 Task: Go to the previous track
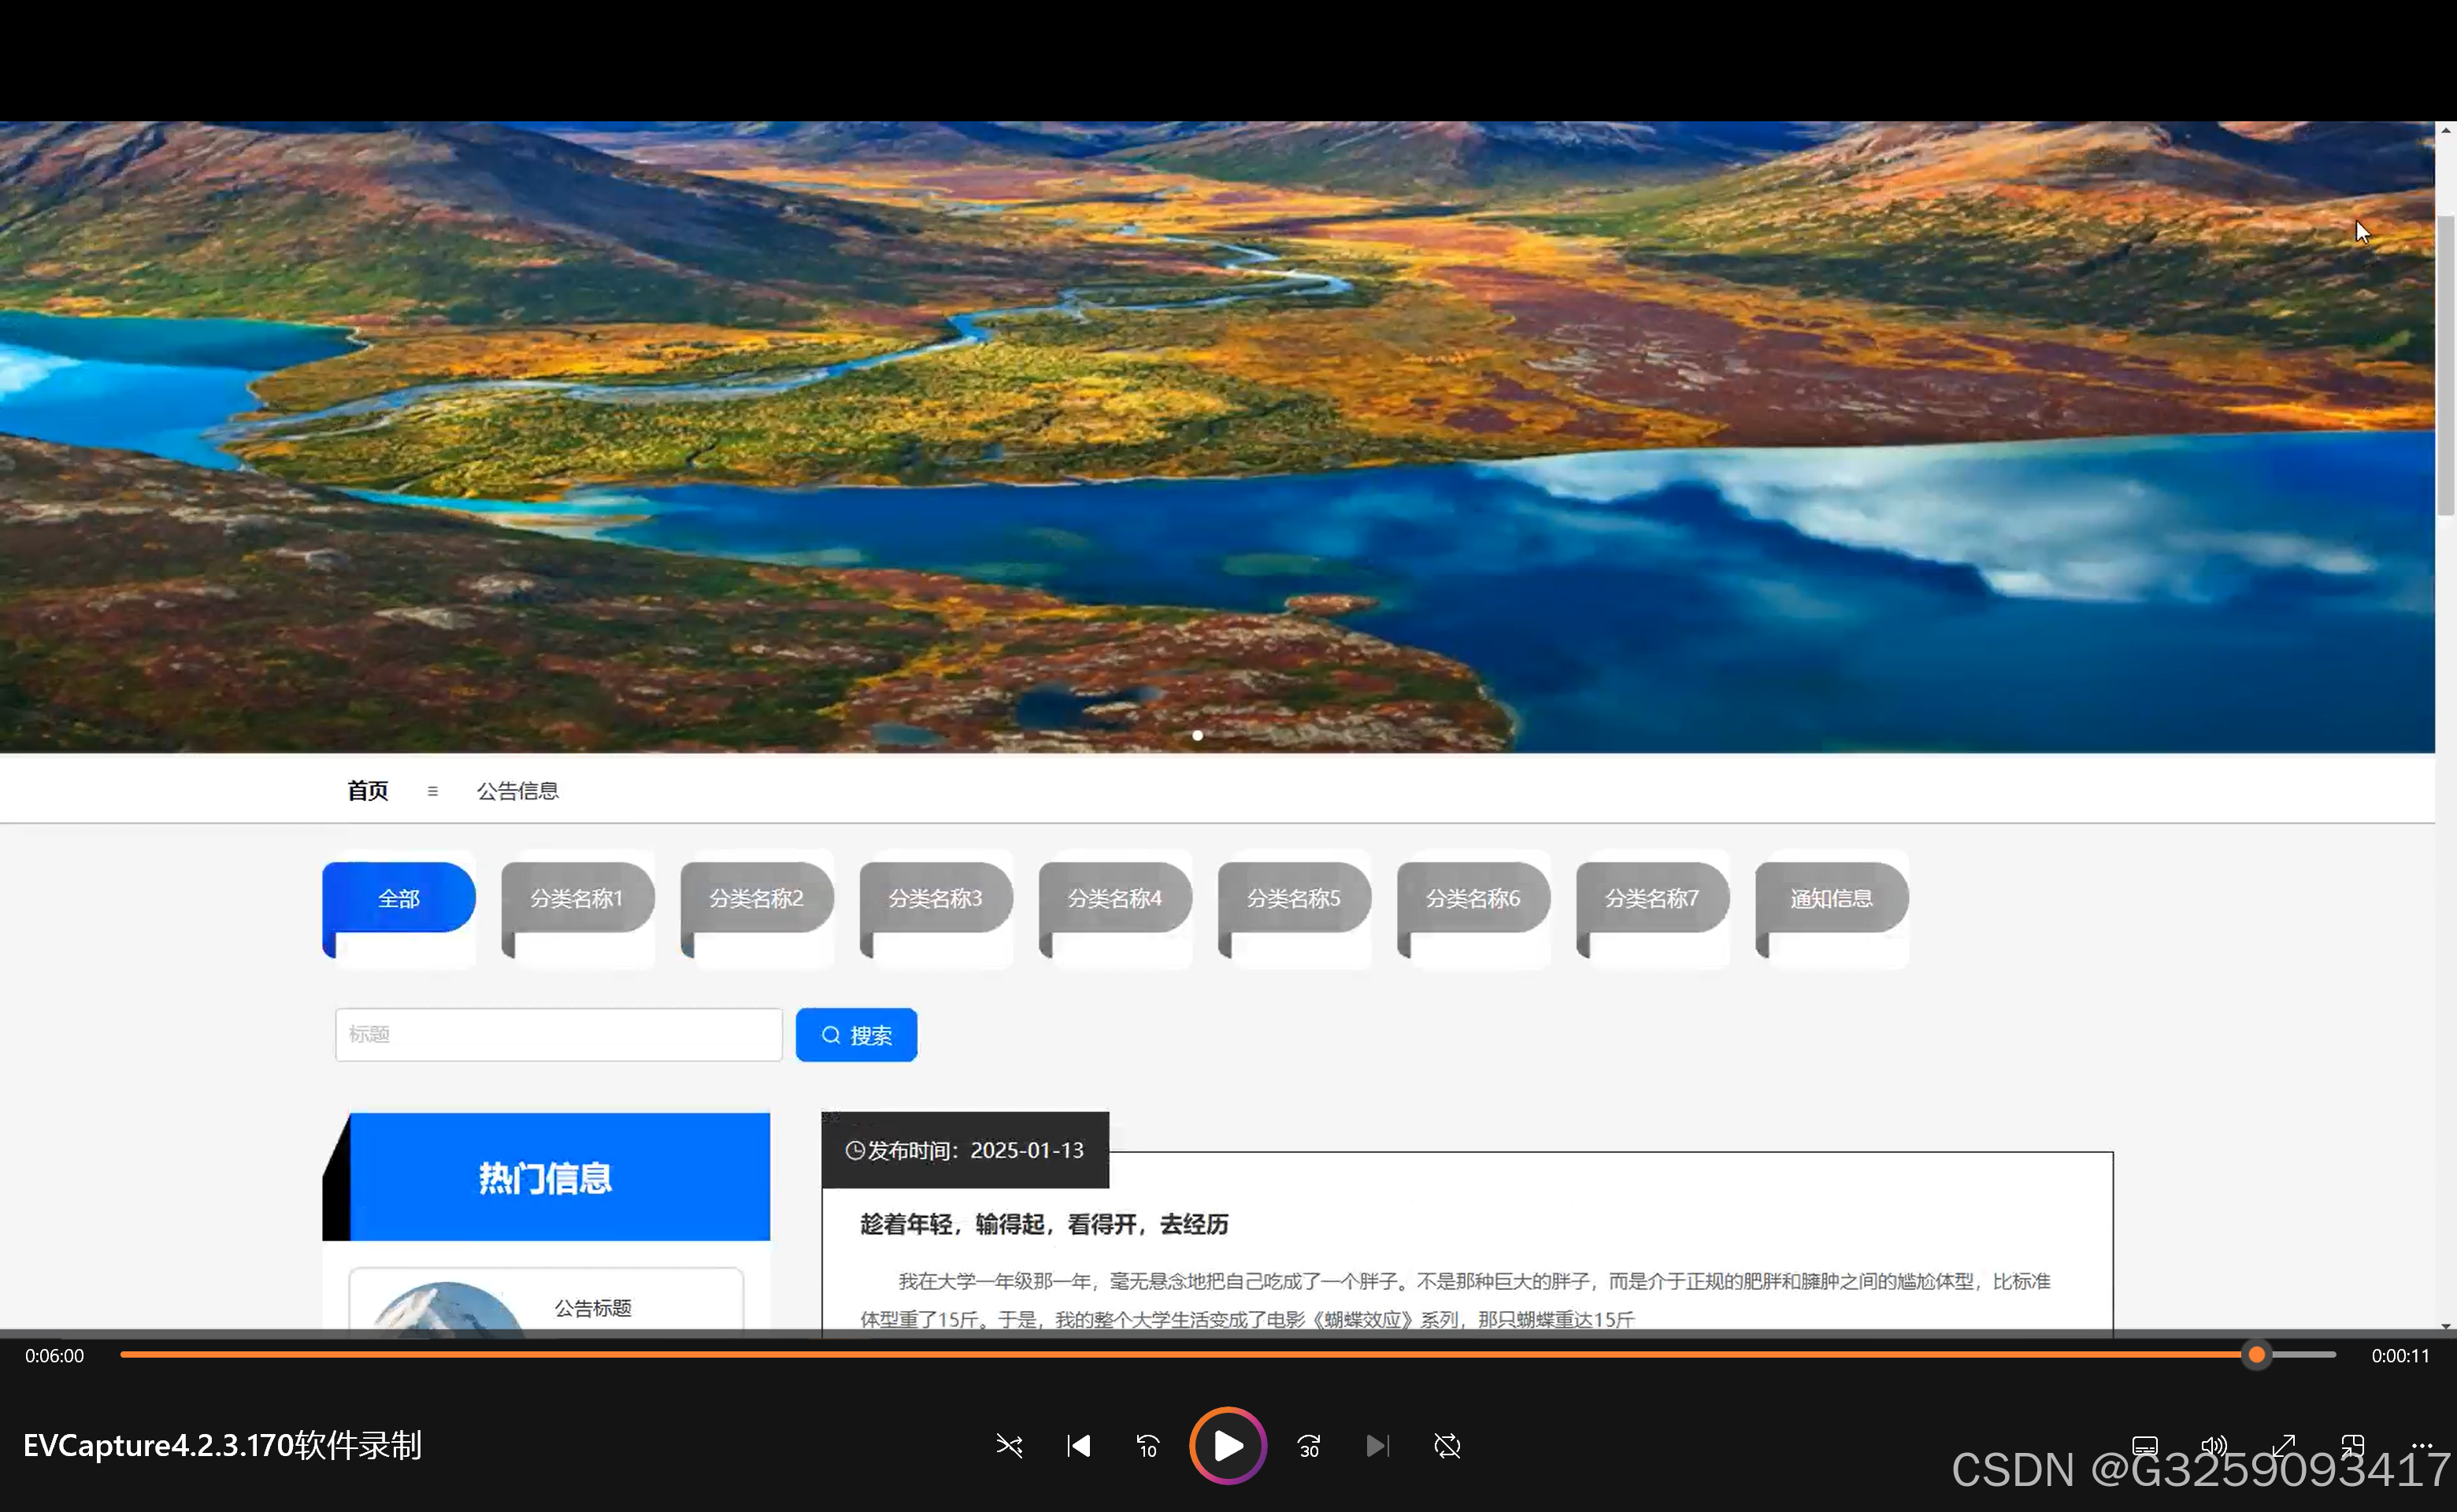pyautogui.click(x=1078, y=1446)
